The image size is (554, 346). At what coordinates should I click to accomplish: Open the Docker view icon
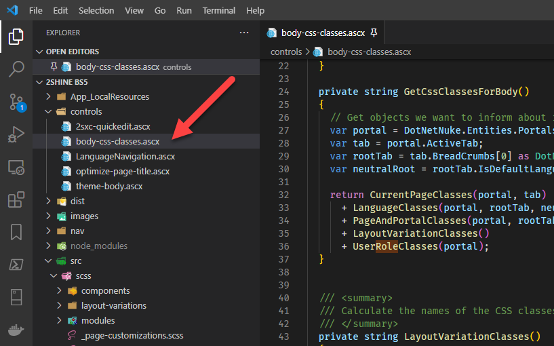16,331
